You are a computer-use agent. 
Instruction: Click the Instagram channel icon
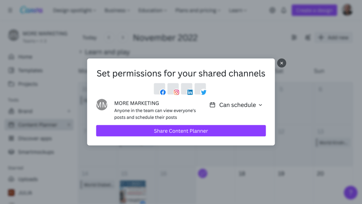[173, 89]
